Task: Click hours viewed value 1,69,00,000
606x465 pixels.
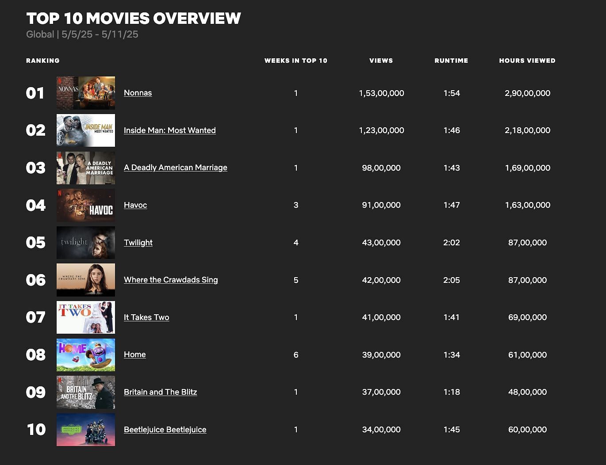Action: (x=527, y=168)
